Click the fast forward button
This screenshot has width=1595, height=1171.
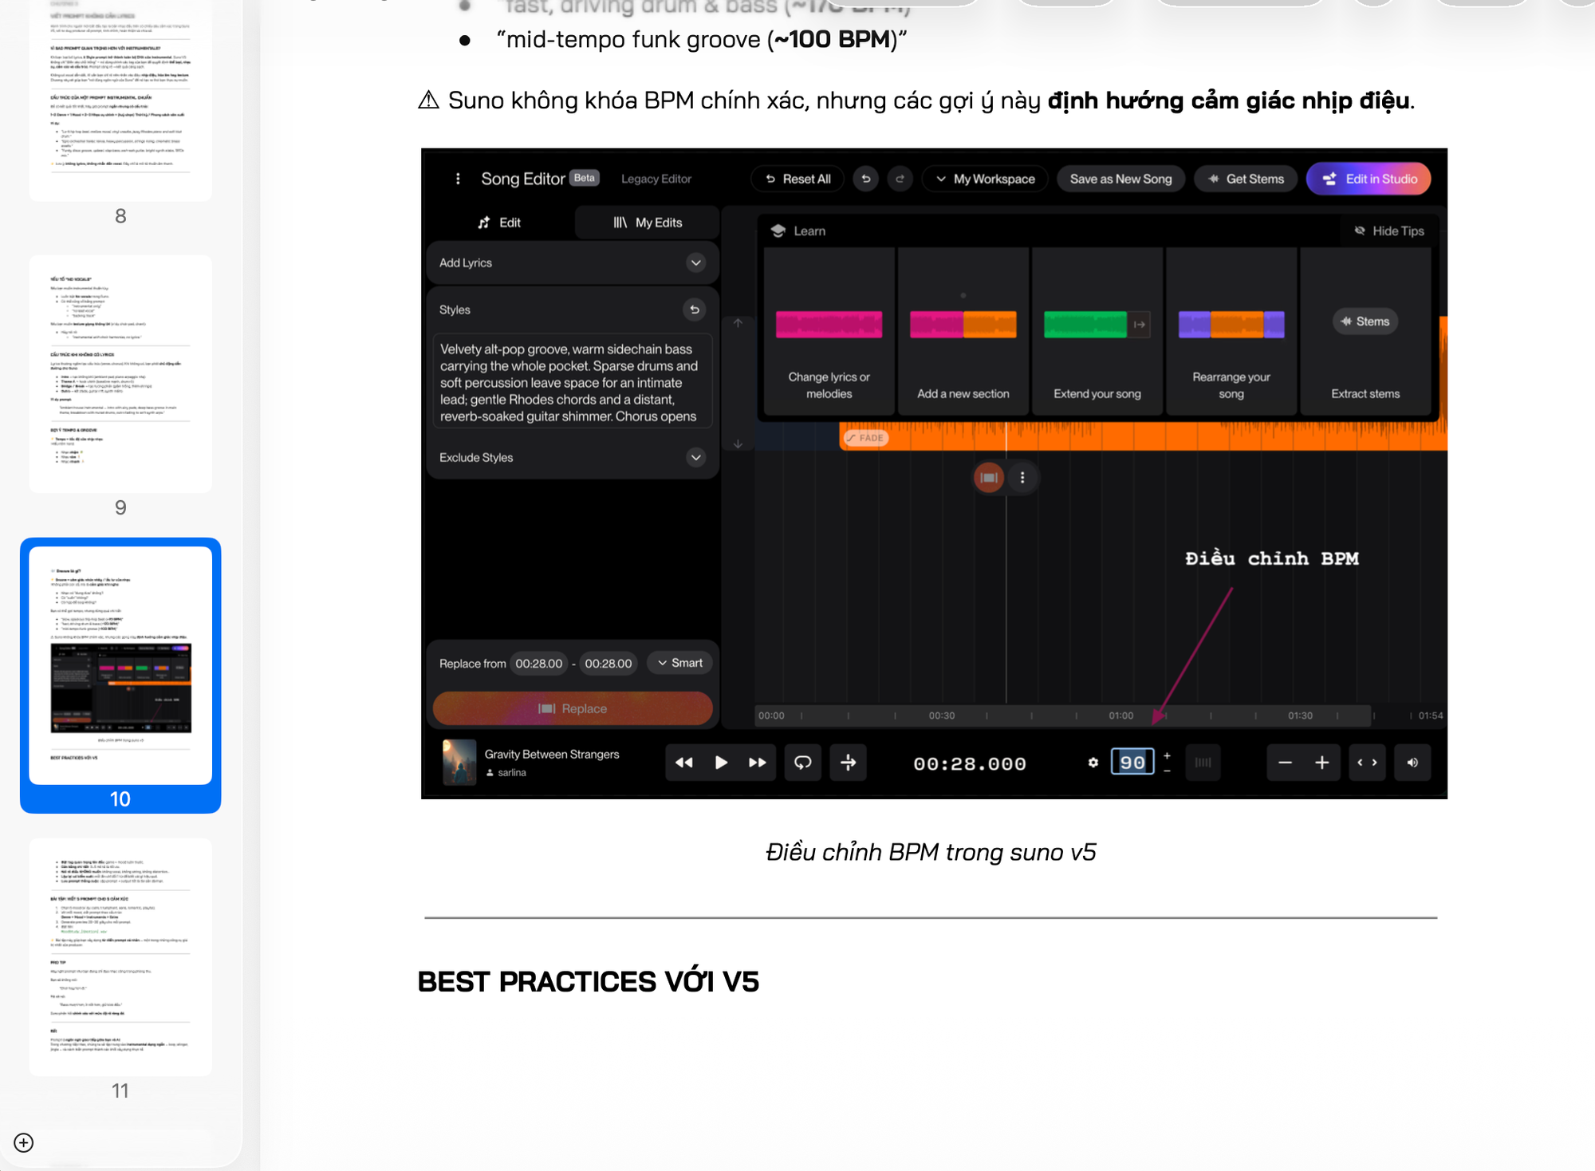coord(757,763)
